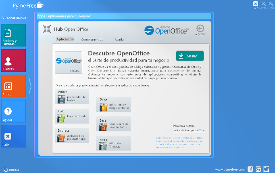Open the Facebook page icon
275x173 pixels.
[x=250, y=169]
